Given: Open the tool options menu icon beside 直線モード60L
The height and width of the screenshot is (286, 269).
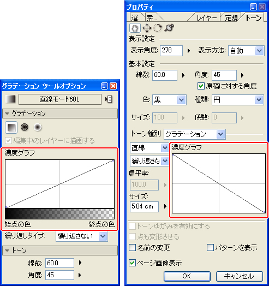Looking at the screenshot, I should 109,99.
